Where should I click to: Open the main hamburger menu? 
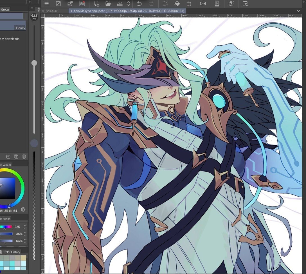(46, 3)
